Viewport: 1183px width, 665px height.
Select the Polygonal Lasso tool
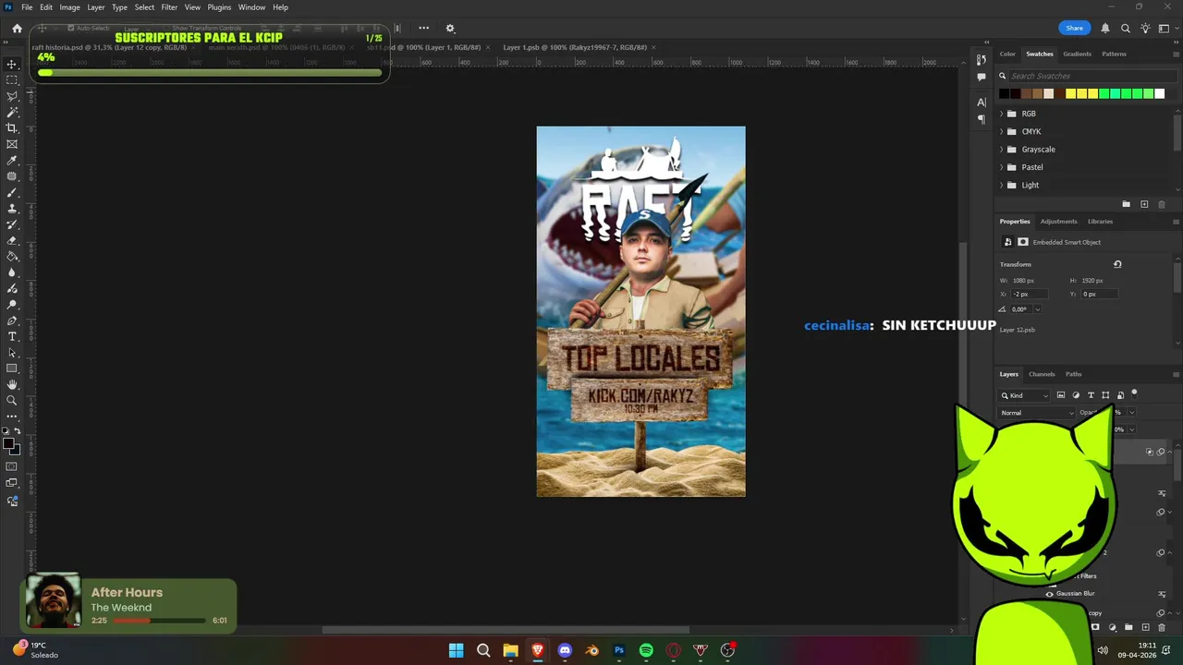(12, 96)
